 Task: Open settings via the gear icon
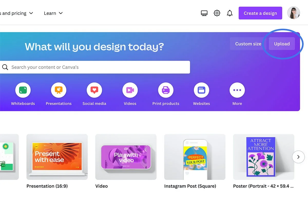pos(217,13)
